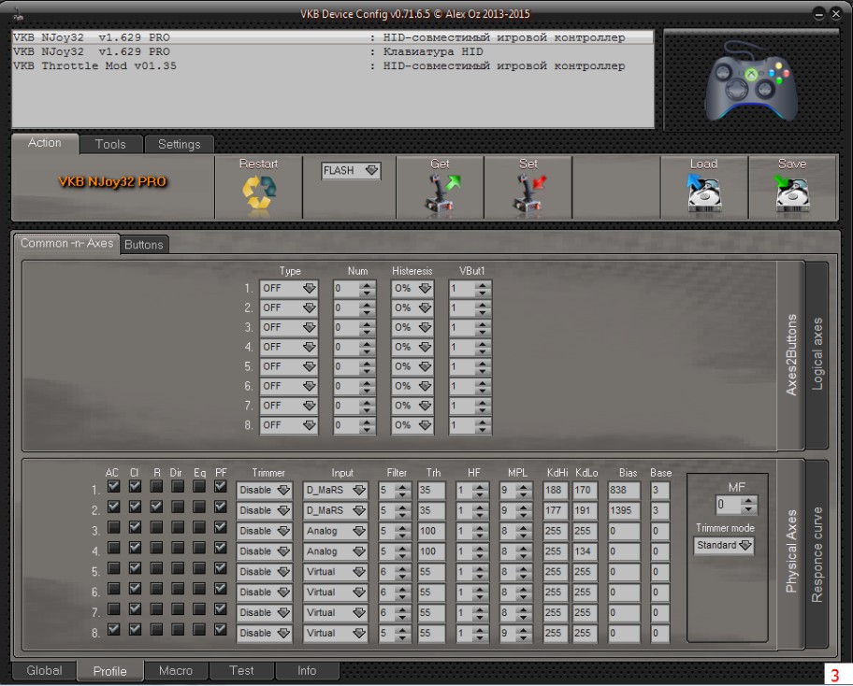Open the Type dropdown for row 8
853x686 pixels.
click(x=289, y=425)
